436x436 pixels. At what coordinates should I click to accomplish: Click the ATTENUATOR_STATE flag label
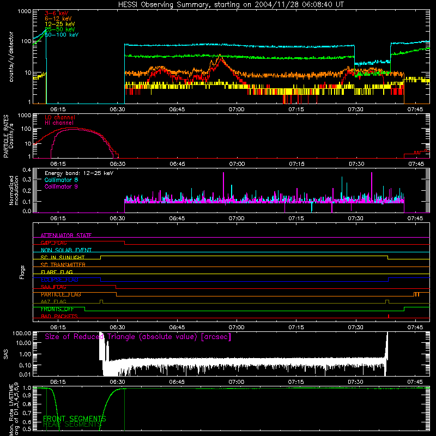66,235
